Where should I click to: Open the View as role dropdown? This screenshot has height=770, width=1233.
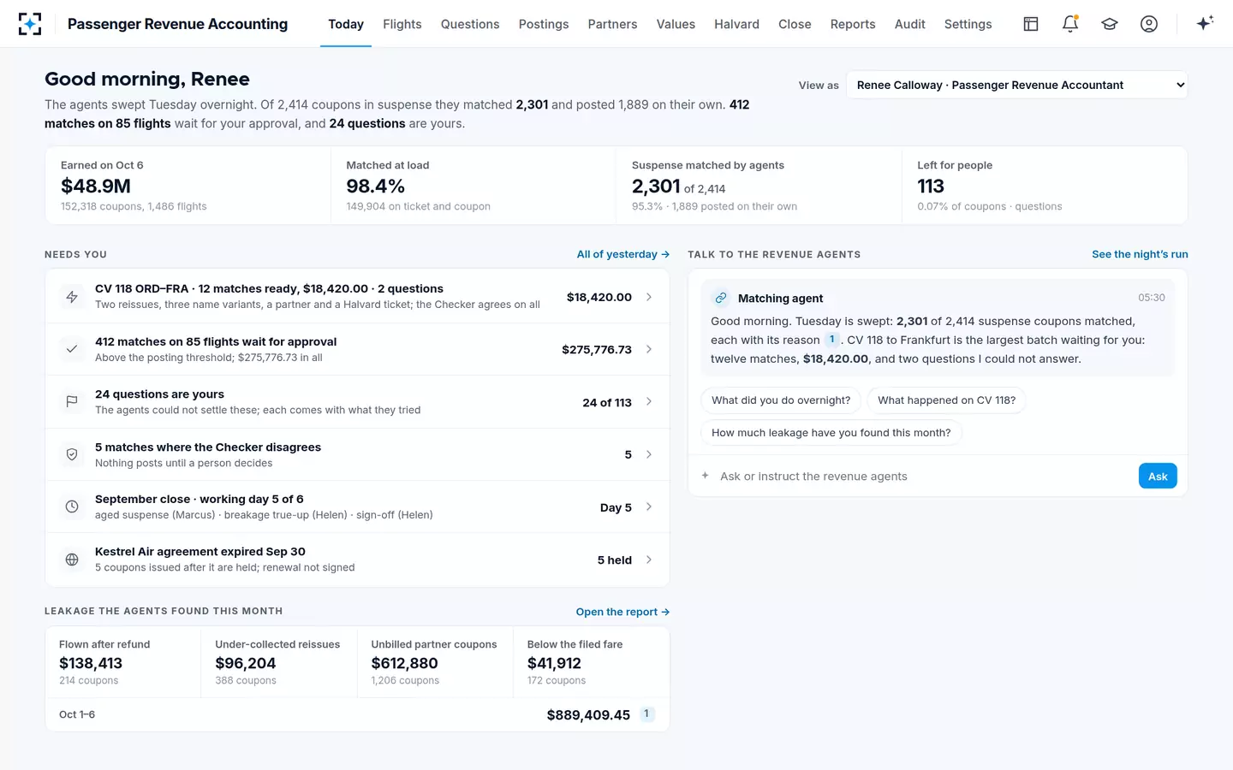coord(1016,85)
